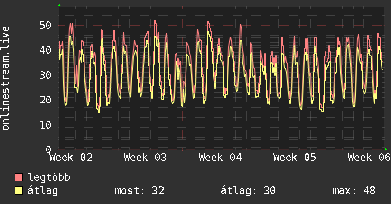This screenshot has height=204, width=391.
Task: Click the y-axis value 0
Action: point(48,149)
